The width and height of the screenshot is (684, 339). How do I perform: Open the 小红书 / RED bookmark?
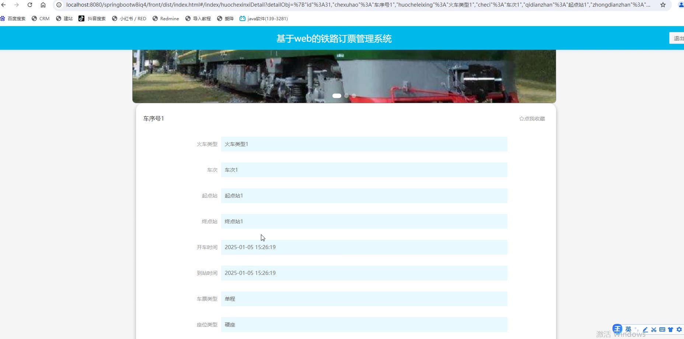[129, 18]
